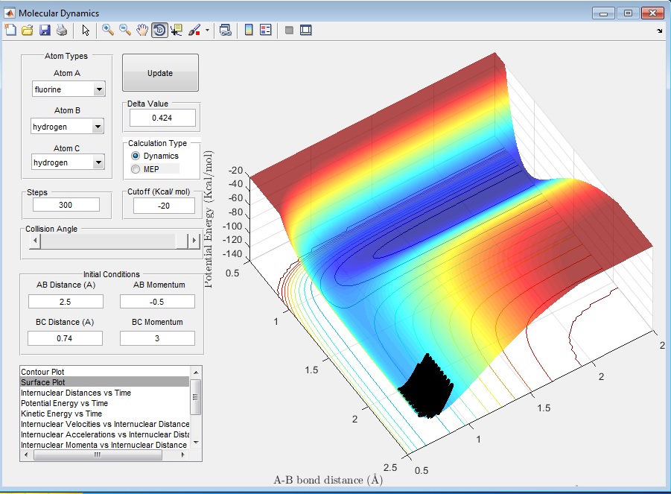The image size is (671, 494).
Task: Toggle the Rotate 3D tool
Action: (159, 31)
